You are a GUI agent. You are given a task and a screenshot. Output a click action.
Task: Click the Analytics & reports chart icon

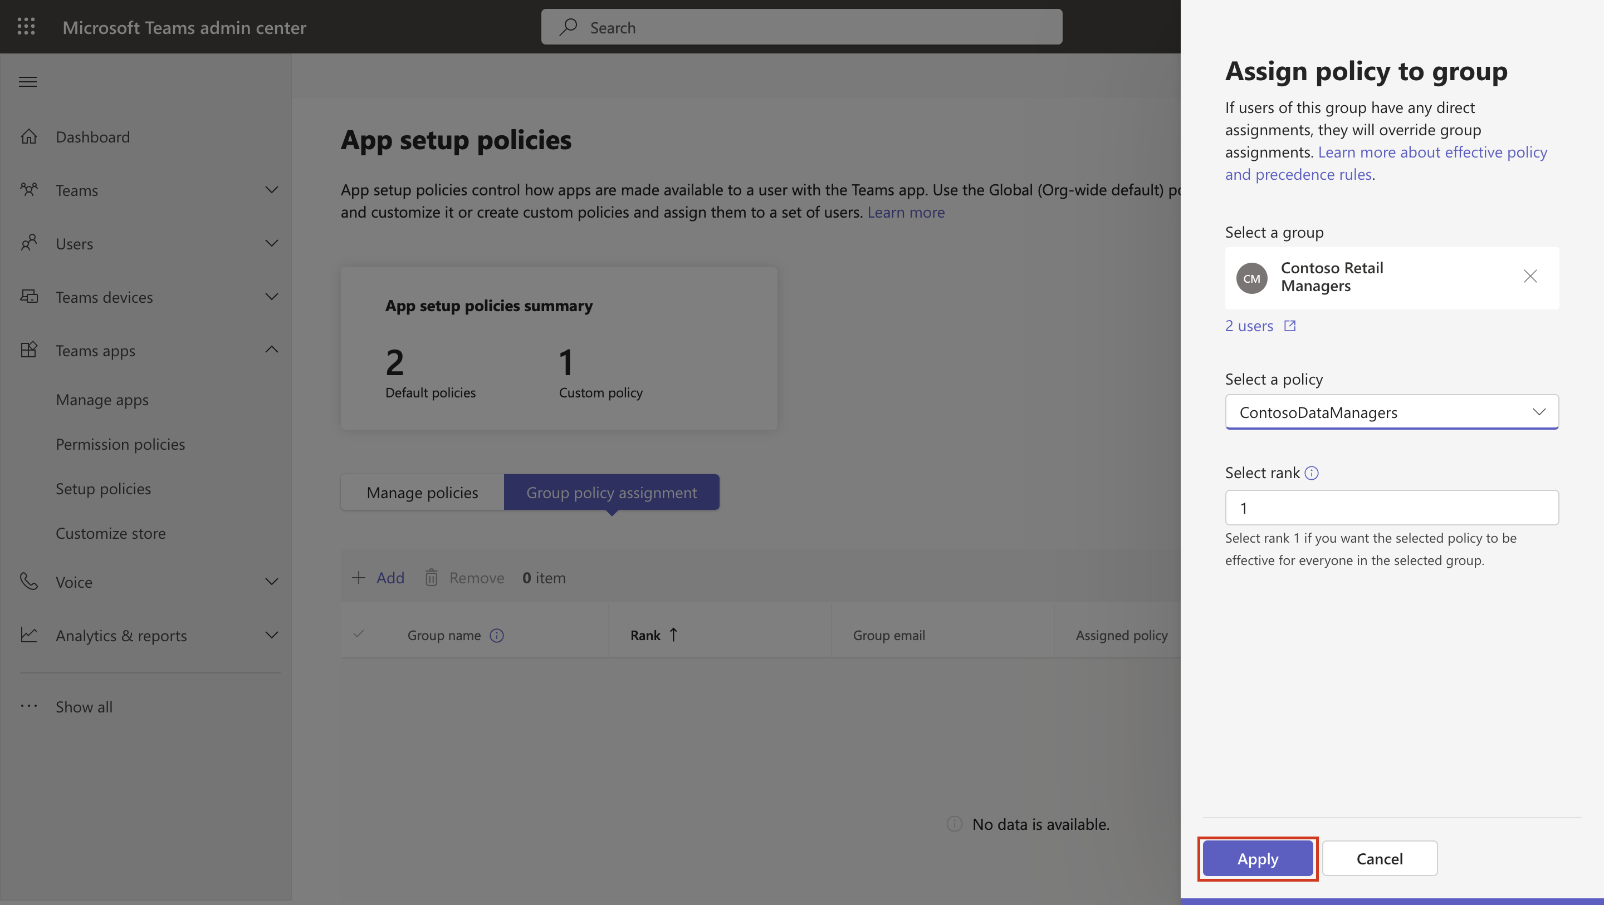click(x=28, y=635)
